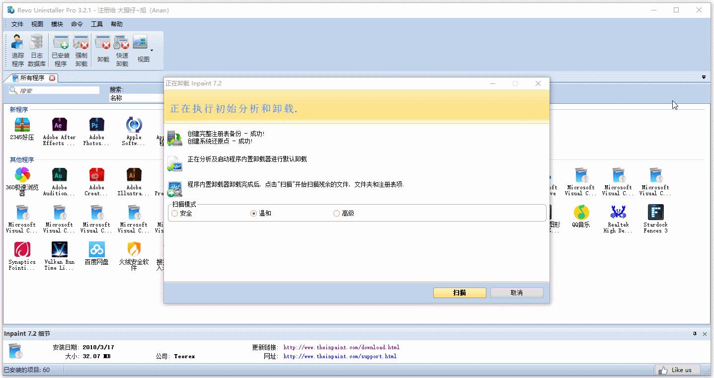Viewport: 714px width, 378px height.
Task: Switch to the 所有程序 tab
Action: pyautogui.click(x=31, y=77)
